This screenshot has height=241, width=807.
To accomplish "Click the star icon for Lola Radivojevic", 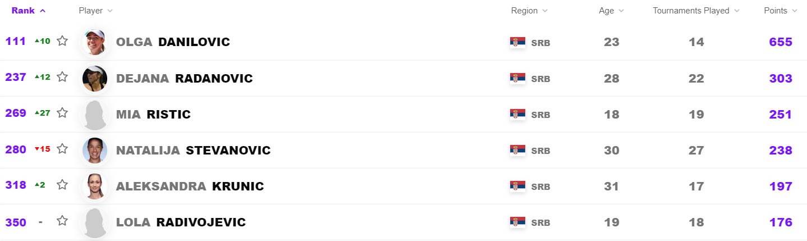I will pos(62,221).
